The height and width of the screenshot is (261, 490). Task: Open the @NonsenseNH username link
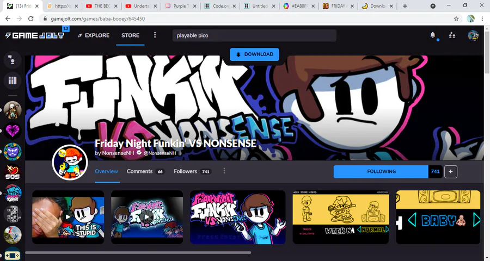(x=160, y=153)
